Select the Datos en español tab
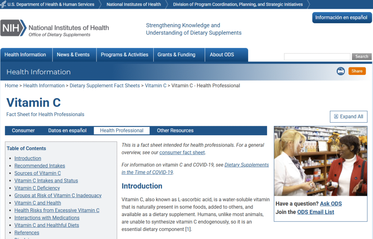 (x=67, y=131)
